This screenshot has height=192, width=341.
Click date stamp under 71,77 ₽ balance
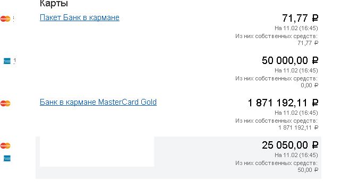296,28
